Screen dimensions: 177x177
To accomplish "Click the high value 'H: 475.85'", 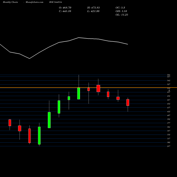I will click(93, 8).
